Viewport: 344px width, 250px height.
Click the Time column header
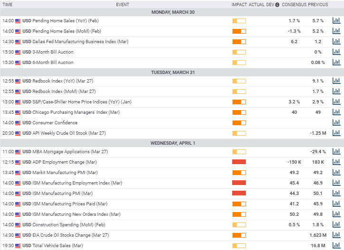coord(8,4)
